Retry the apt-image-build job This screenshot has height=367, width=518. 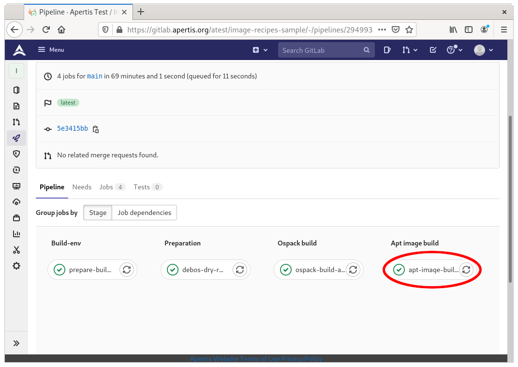tap(466, 270)
